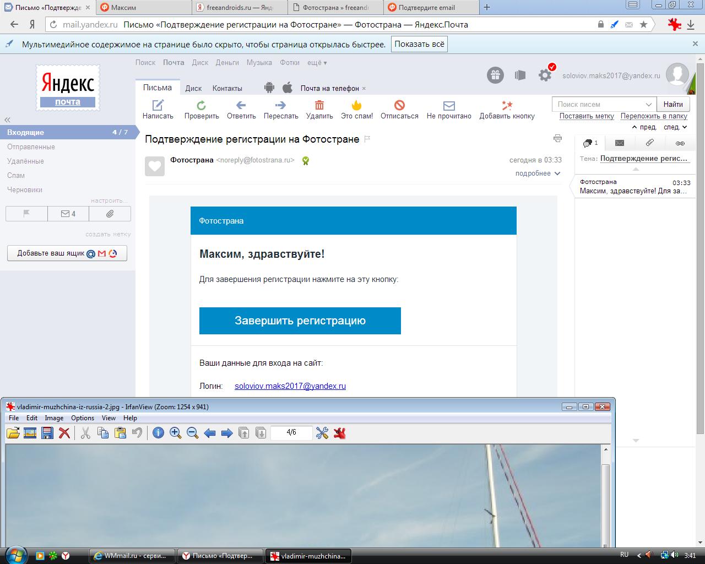This screenshot has height=564, width=705.
Task: Switch to the freeandroids.ru browser tab
Action: (240, 8)
